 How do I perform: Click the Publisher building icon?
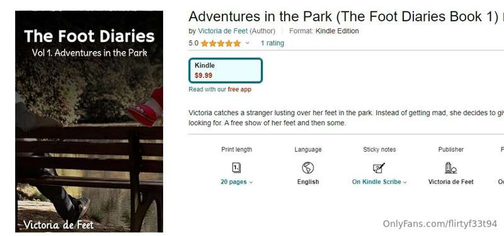point(450,167)
